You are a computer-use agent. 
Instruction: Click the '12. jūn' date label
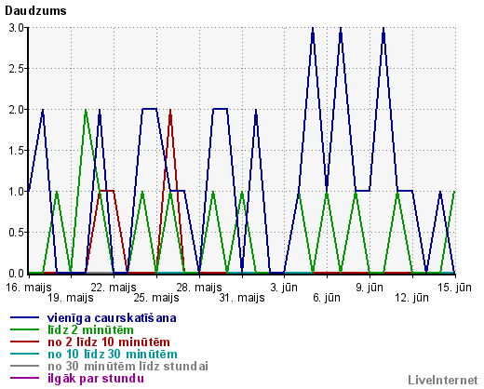pos(412,298)
